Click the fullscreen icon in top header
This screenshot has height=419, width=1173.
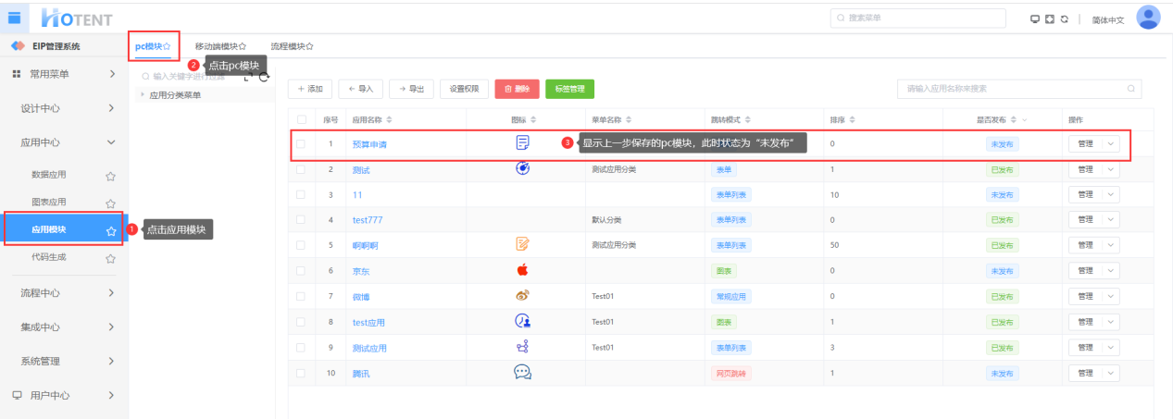[1050, 18]
